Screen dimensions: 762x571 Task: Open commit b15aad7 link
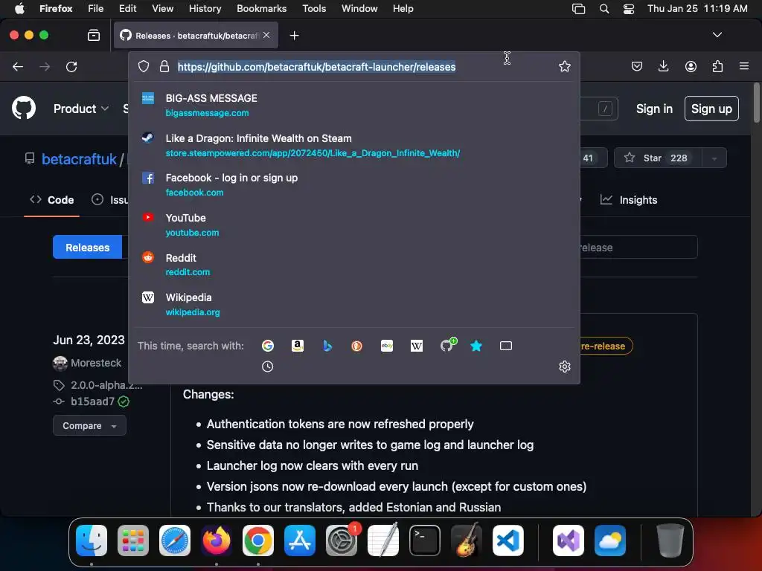tap(92, 401)
